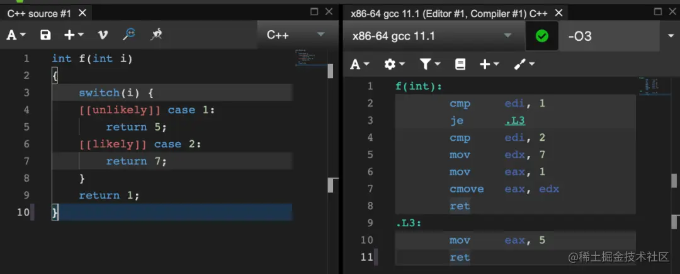Expand the compiler options dropdown arrow

tap(670, 36)
